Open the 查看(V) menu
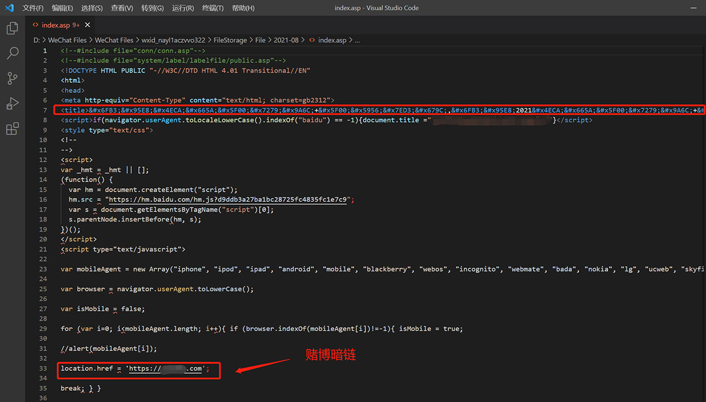Screen dimensions: 706x402 click(122, 8)
